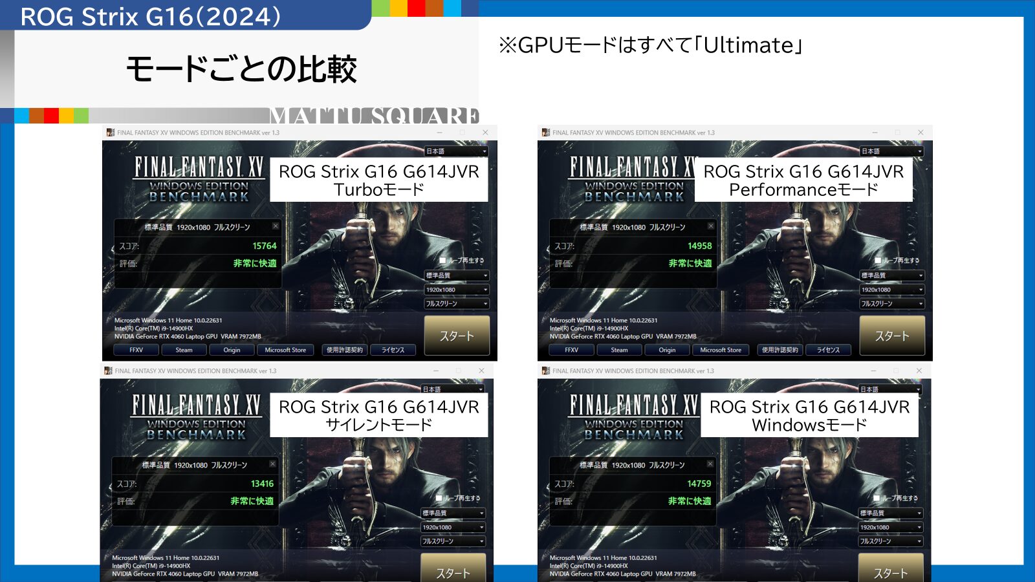
Task: Open the 1920x1080 dropdown in サイレント mode window
Action: click(453, 527)
